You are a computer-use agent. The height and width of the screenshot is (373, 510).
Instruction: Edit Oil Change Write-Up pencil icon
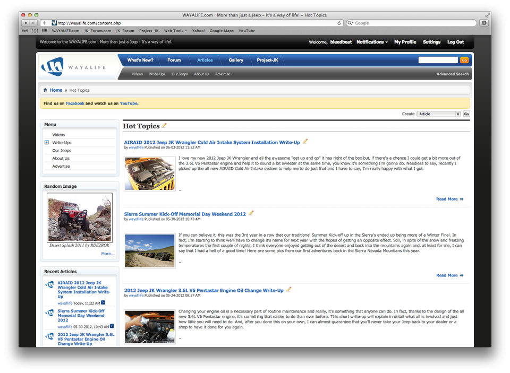coord(289,289)
